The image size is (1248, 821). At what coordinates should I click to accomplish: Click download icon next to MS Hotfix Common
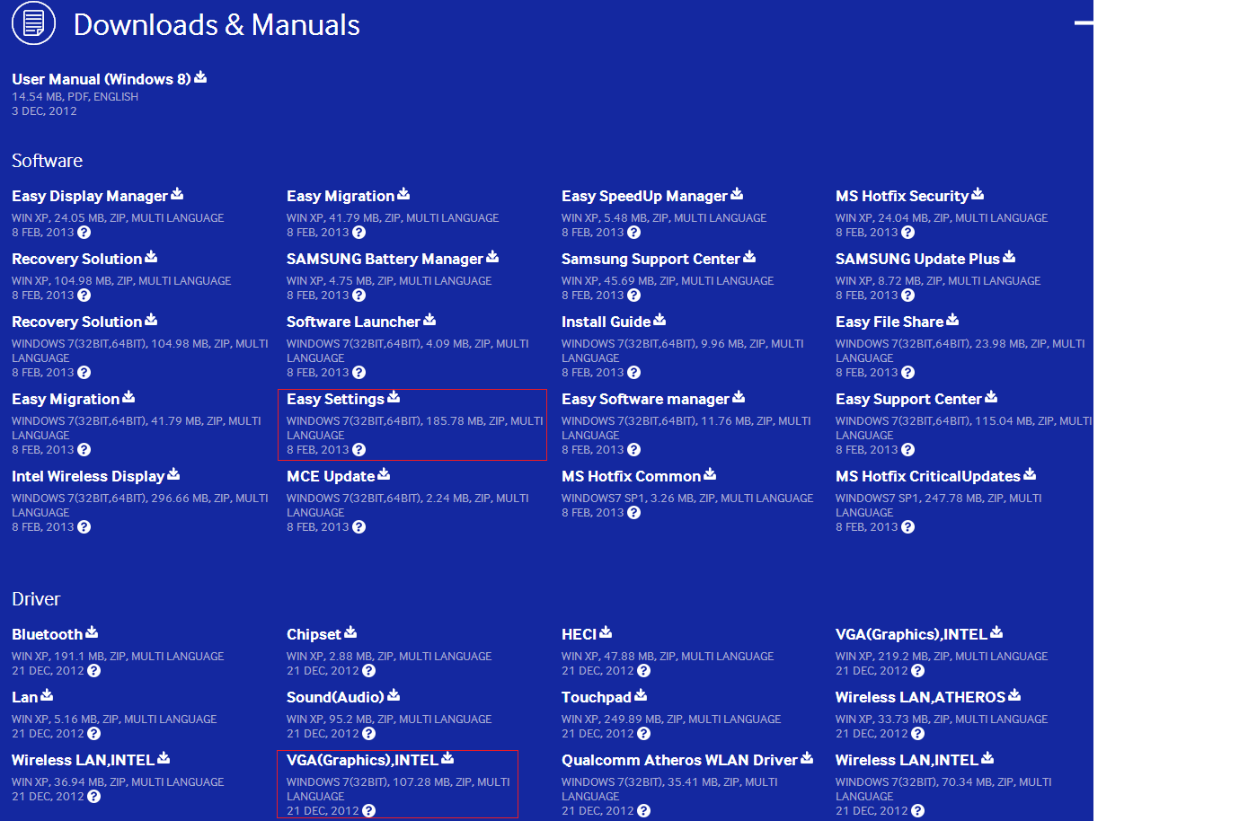coord(710,474)
